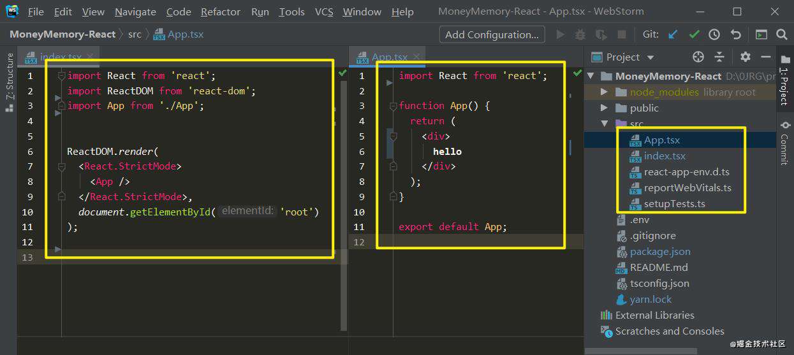Collapse MoneyMemory-React root folder arrow

click(x=591, y=76)
